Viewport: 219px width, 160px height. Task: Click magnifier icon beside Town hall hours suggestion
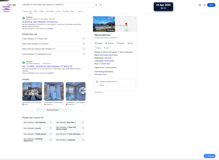pyautogui.click(x=83, y=134)
